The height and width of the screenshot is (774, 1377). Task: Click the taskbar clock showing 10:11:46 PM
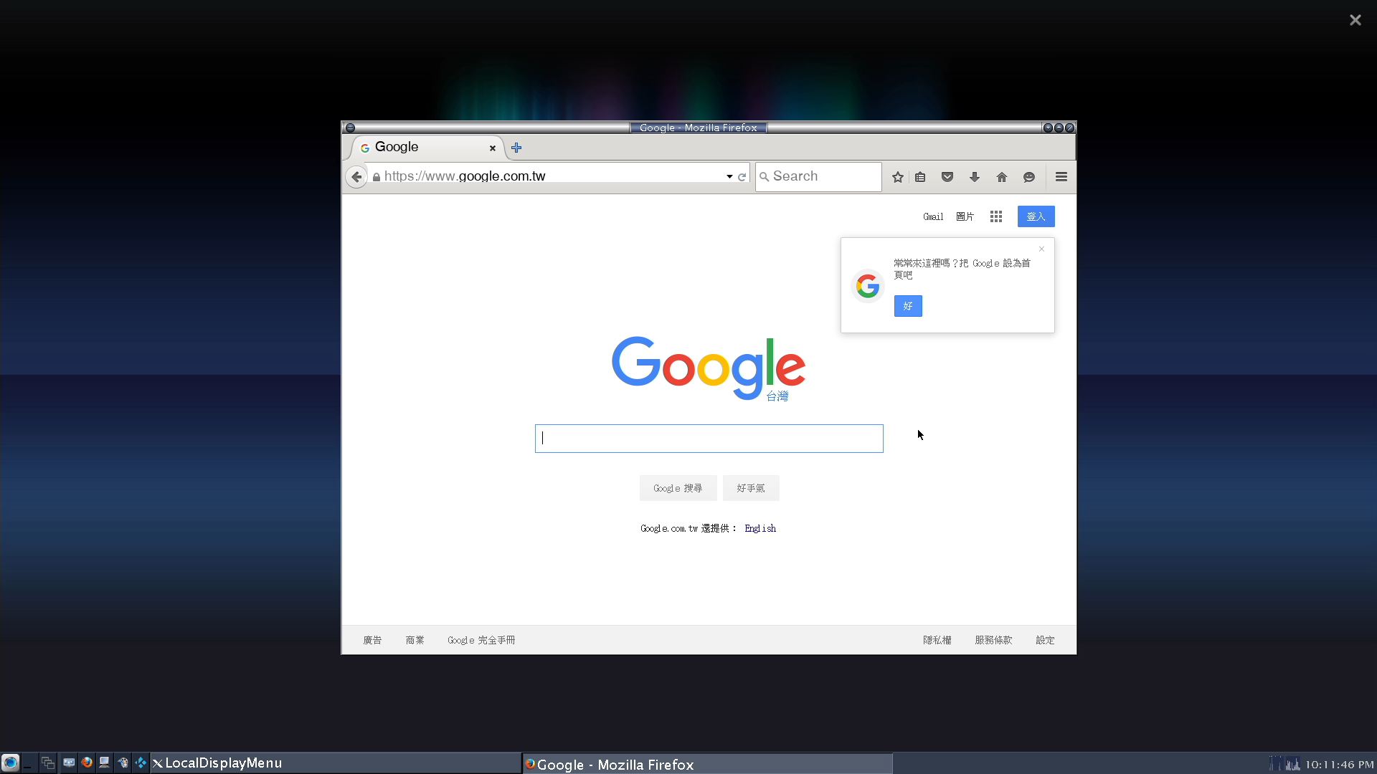pos(1339,765)
